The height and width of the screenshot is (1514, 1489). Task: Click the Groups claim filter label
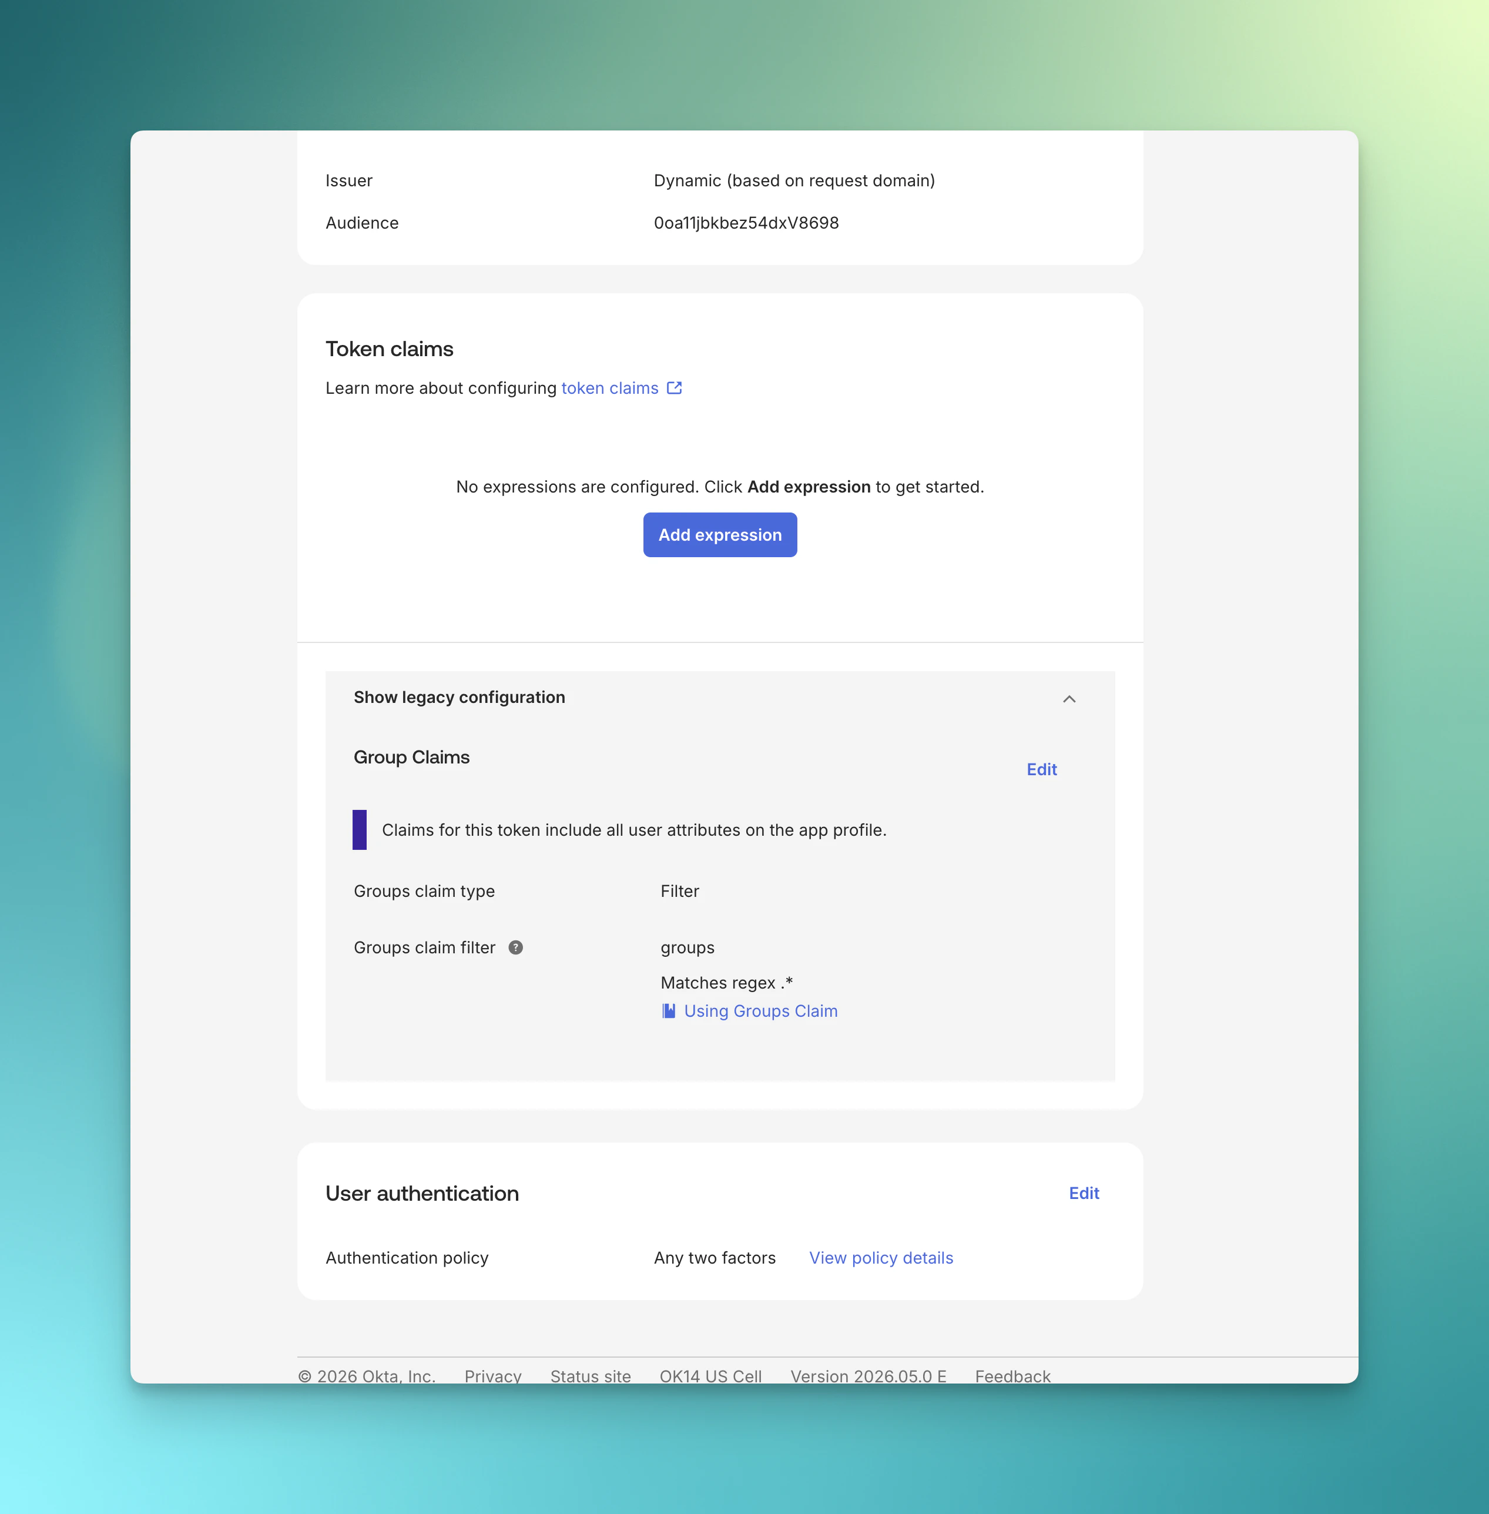[x=425, y=948]
